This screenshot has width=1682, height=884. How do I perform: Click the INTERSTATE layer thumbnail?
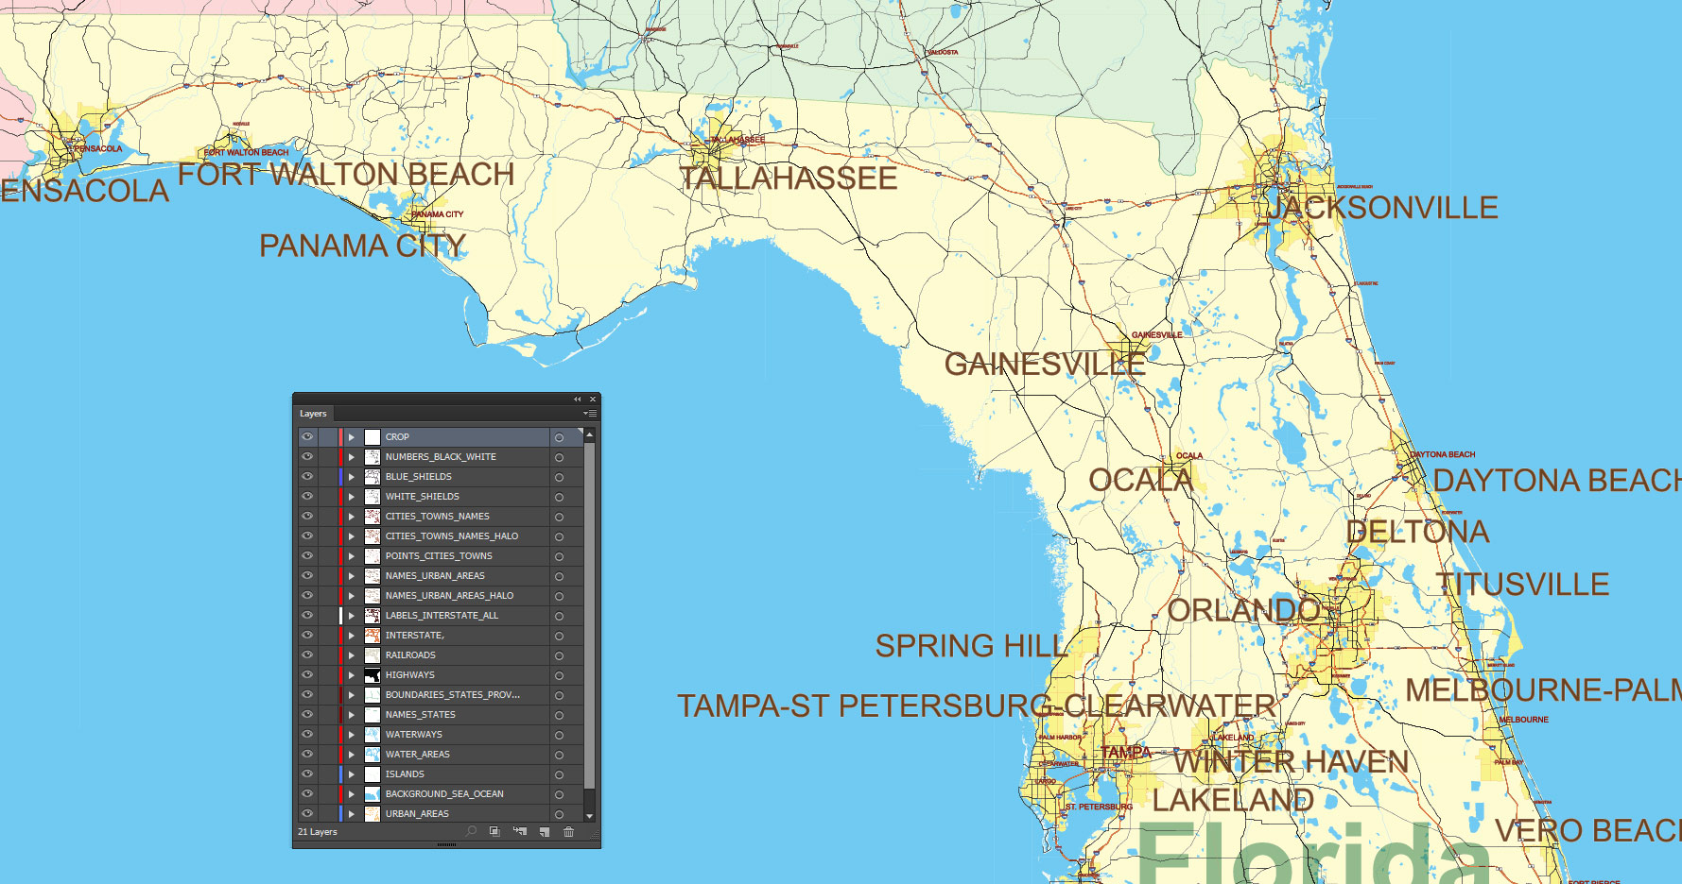(x=373, y=636)
